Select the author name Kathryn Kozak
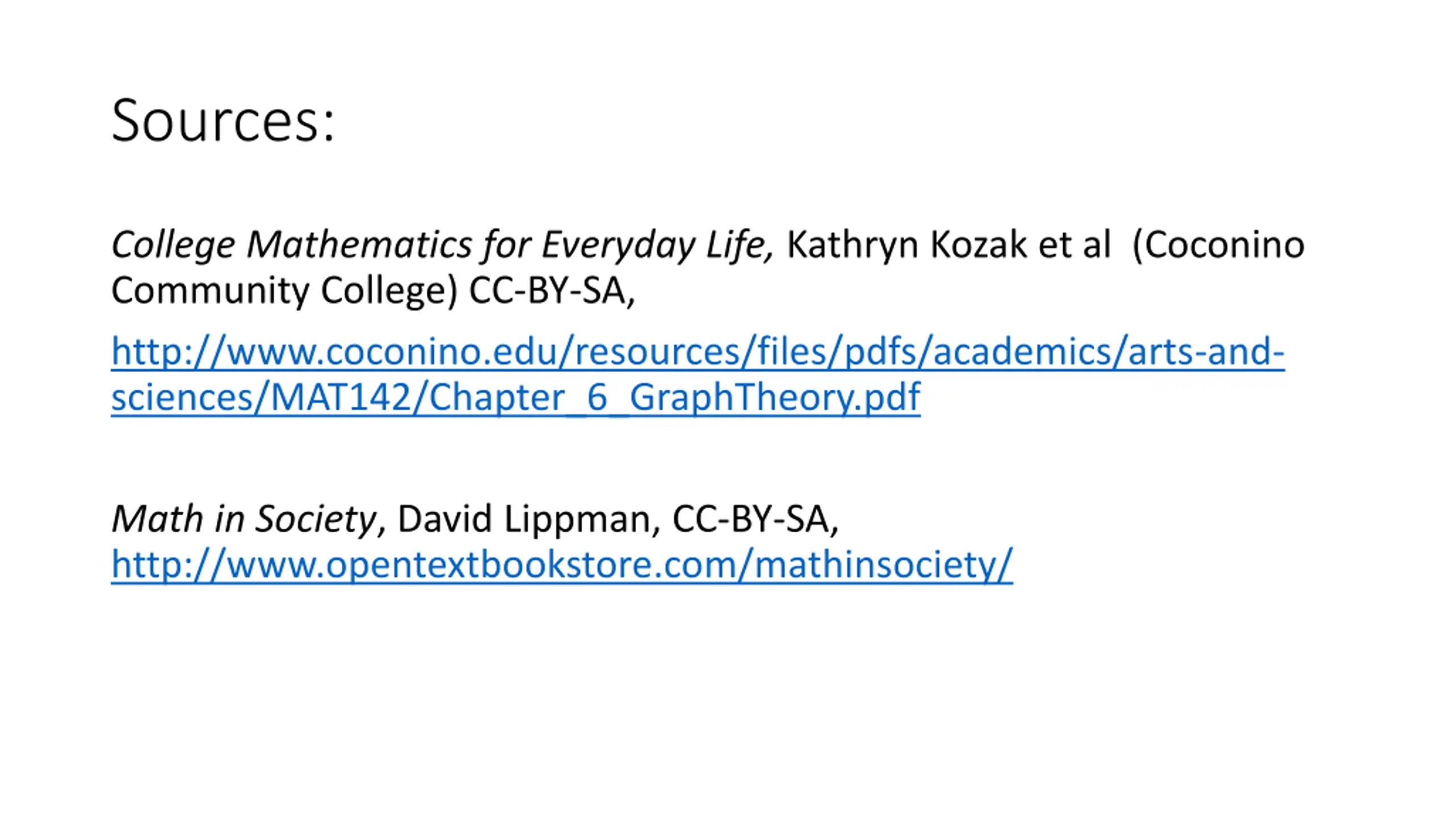The height and width of the screenshot is (817, 1453). (906, 245)
